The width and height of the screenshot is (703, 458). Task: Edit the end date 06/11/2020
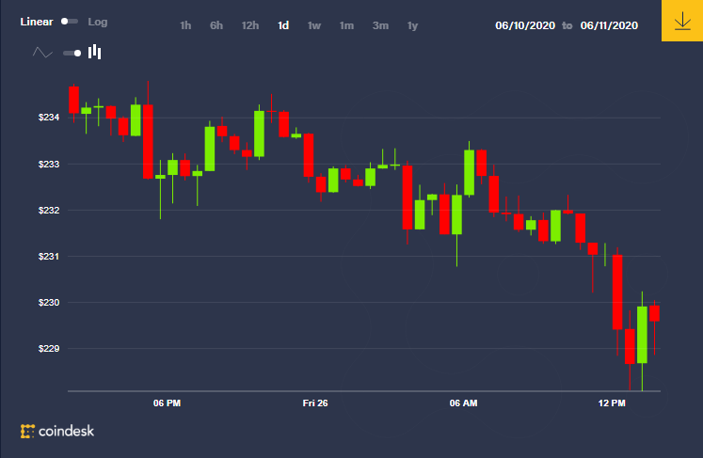click(x=609, y=25)
